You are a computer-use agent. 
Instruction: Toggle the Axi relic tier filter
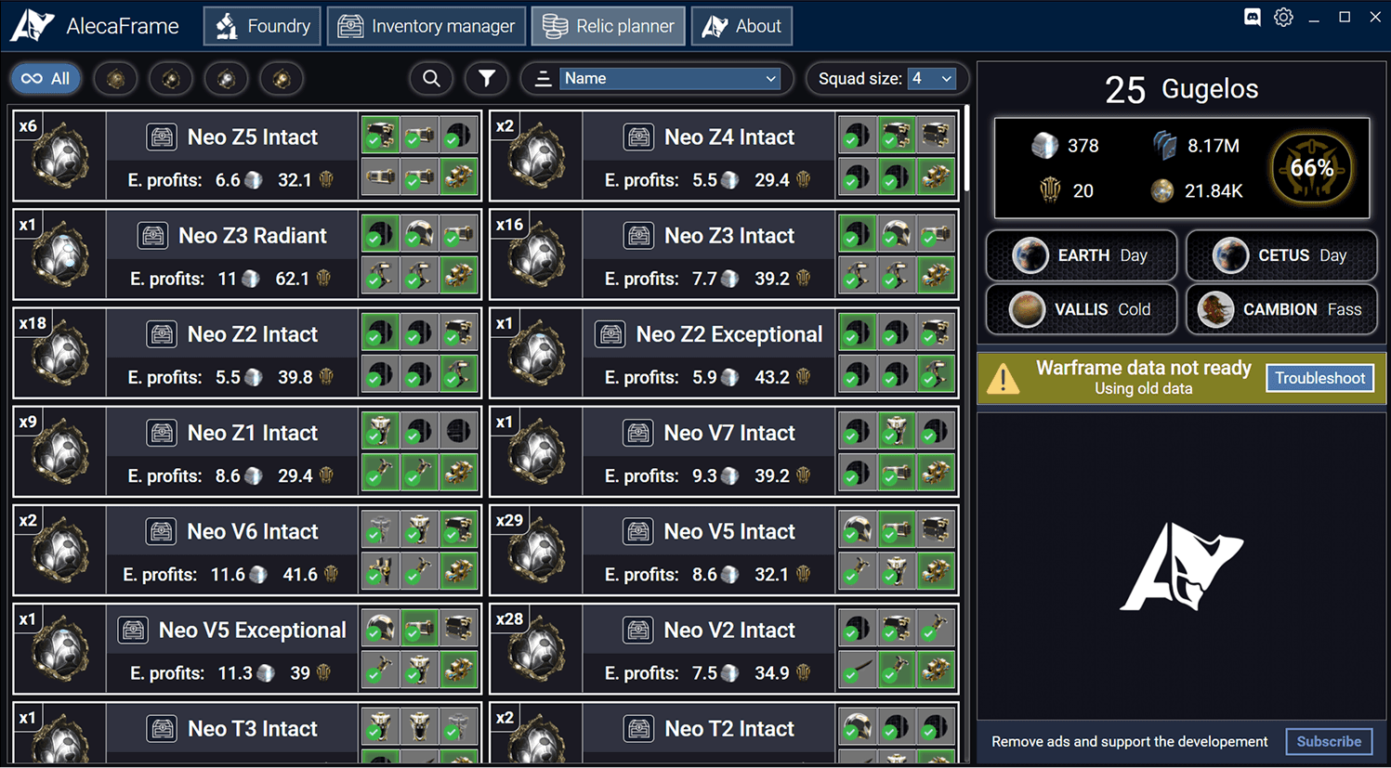[x=282, y=79]
